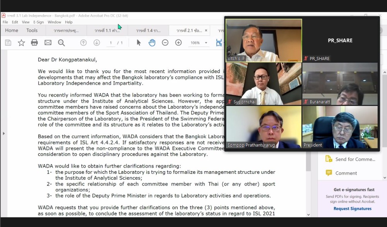The width and height of the screenshot is (387, 227).
Task: Open the Find text magnifier tool
Action: (61, 43)
